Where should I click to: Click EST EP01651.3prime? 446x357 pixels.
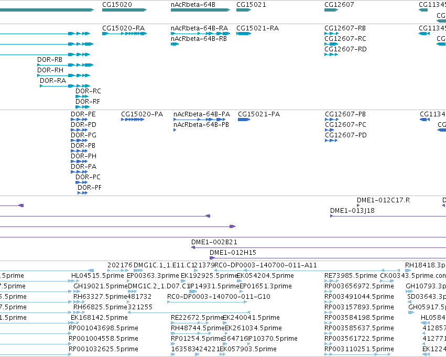pyautogui.click(x=265, y=286)
